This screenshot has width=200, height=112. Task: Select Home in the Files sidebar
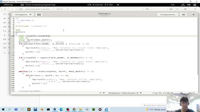[5, 22]
